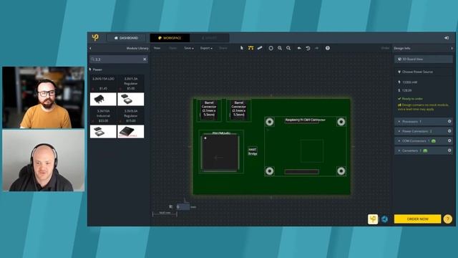Screen dimensions: 458x258
Task: Select the right Barrel Connector on board
Action: [238, 110]
